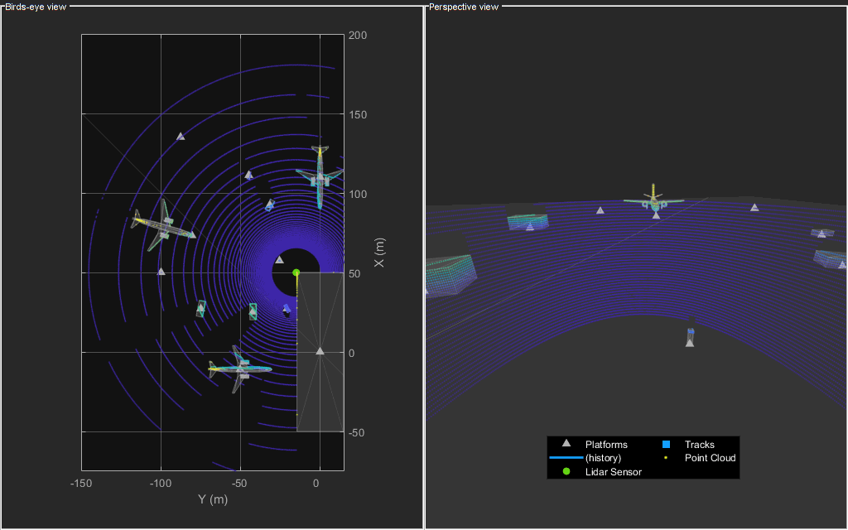Screen dimensions: 848x530
Task: Select the blue tracked vehicle near Y -20, X 27
Action: (x=287, y=310)
